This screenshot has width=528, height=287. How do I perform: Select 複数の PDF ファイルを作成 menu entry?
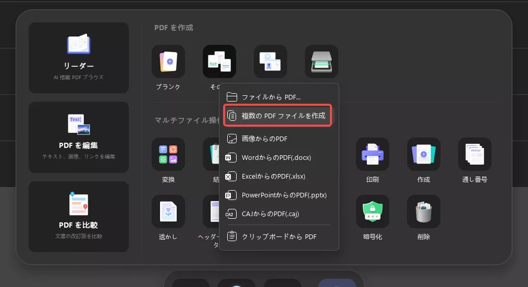pyautogui.click(x=278, y=116)
